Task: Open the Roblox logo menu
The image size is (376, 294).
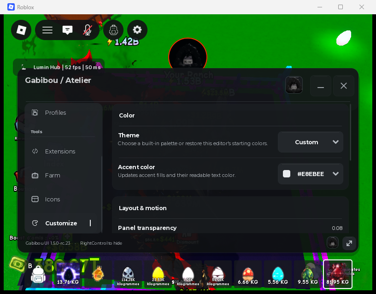Action: click(21, 30)
